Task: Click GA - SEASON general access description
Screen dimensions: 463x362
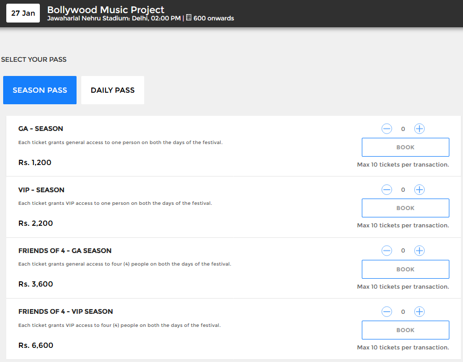Action: [x=121, y=142]
